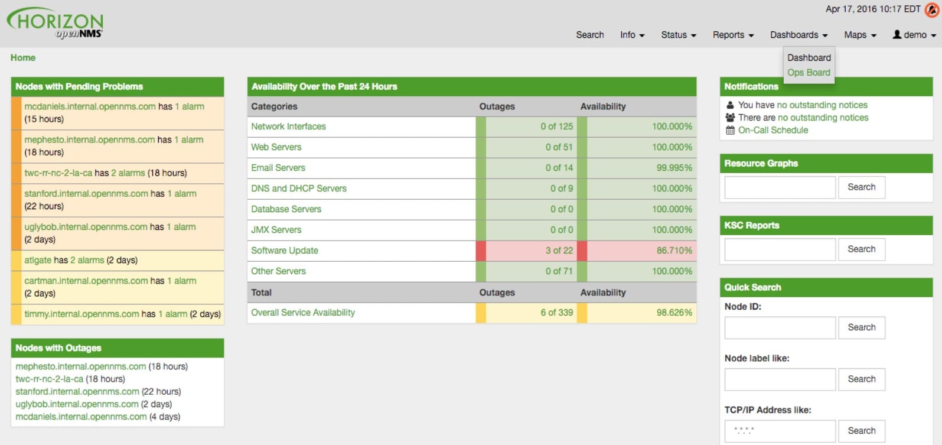Open the Search page from navbar
Image resolution: width=942 pixels, height=445 pixels.
pyautogui.click(x=589, y=35)
